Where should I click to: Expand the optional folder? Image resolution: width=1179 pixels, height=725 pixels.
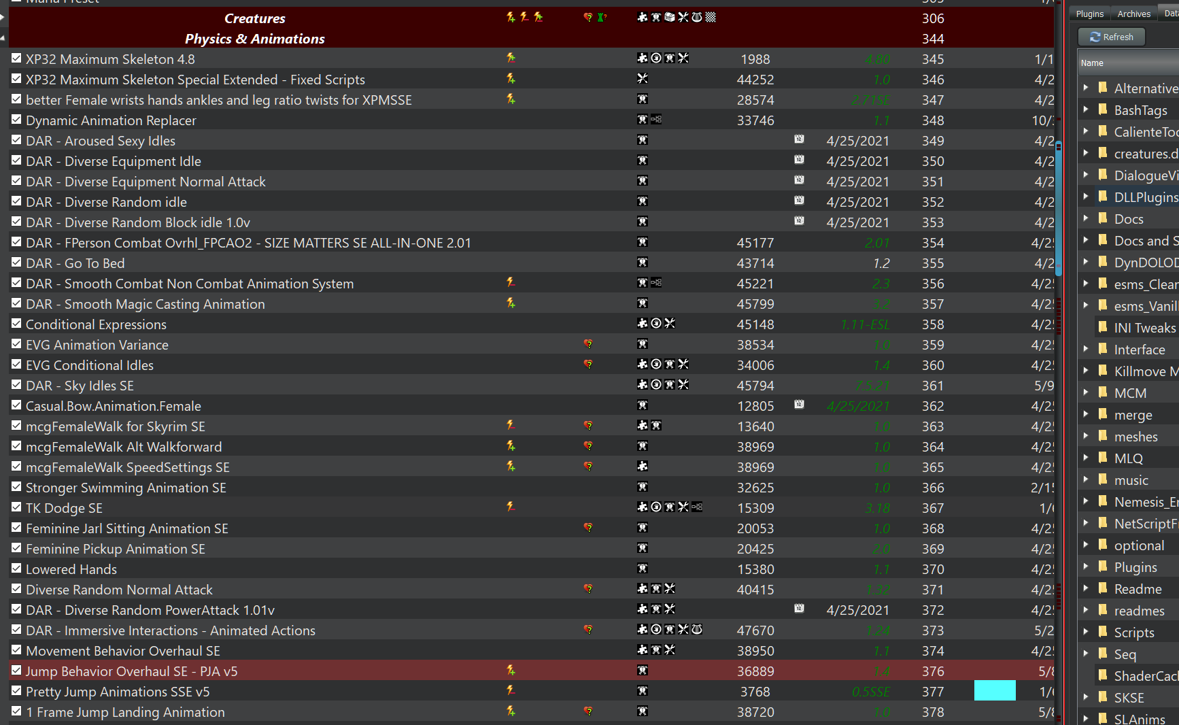tap(1086, 545)
